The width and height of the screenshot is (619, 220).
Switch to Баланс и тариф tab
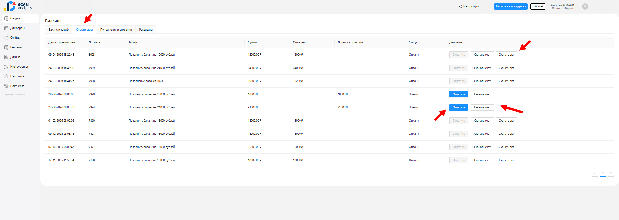coord(59,30)
